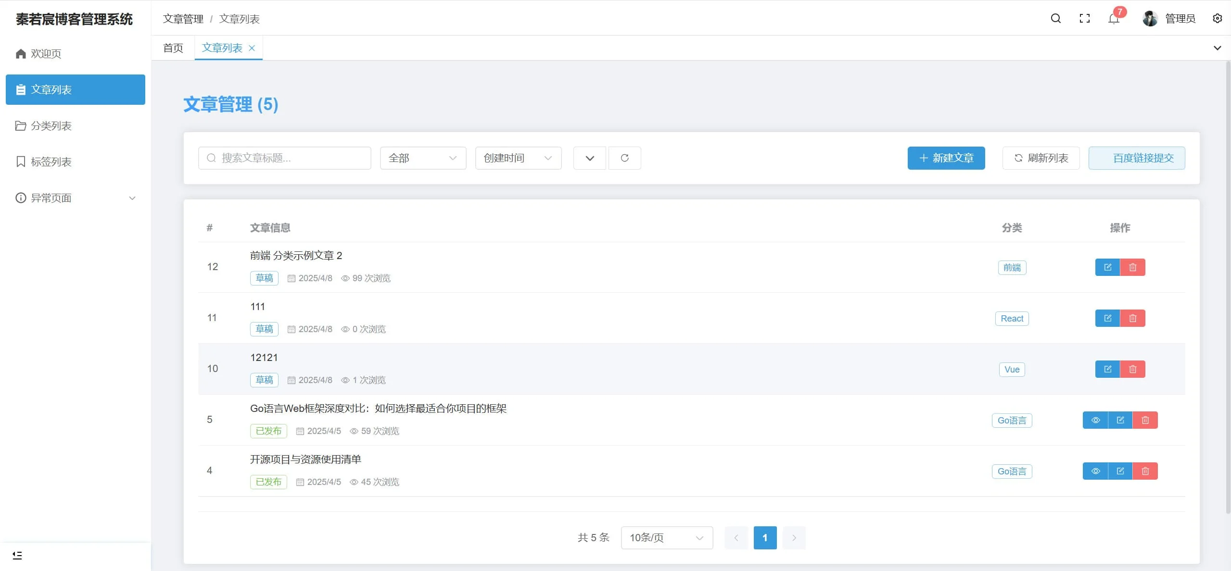Click the search magnifier icon in header
Viewport: 1231px width, 571px height.
point(1055,18)
